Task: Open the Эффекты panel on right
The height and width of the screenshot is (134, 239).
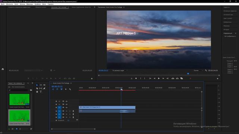Action: coord(227,7)
